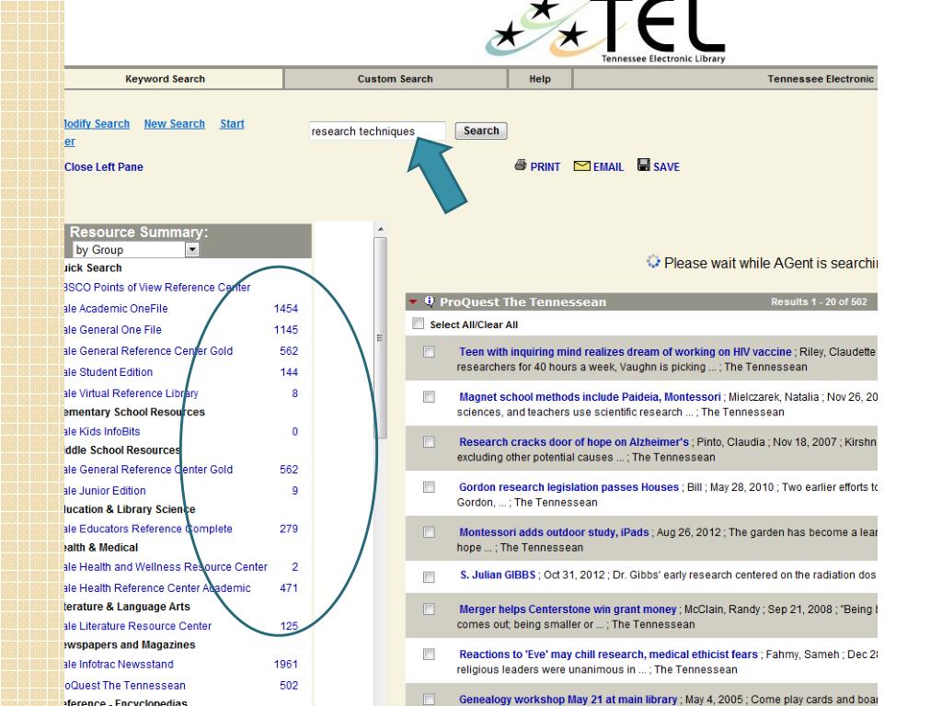942x706 pixels.
Task: Check "Reactions to 'Eve'" result checkbox
Action: (429, 655)
